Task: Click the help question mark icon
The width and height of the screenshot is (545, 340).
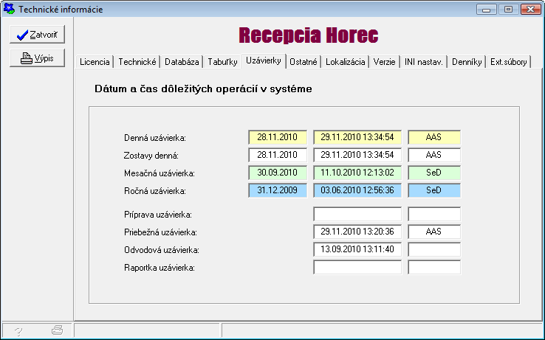Action: pos(18,331)
